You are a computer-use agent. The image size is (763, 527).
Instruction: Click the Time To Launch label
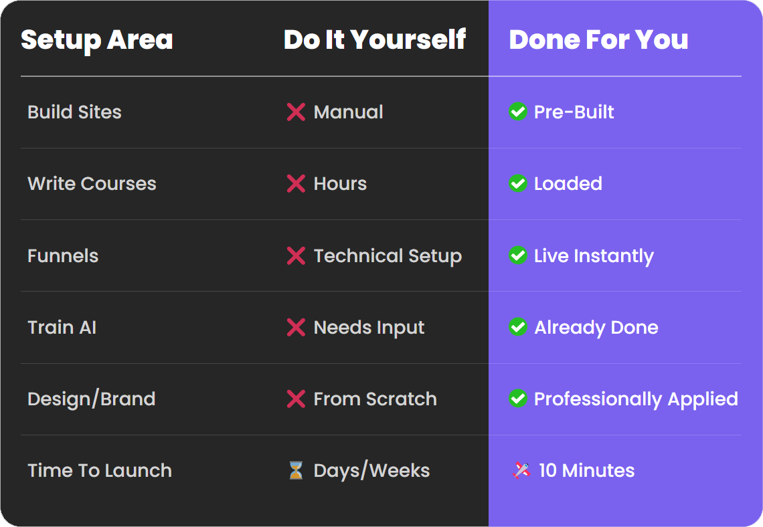pos(100,471)
